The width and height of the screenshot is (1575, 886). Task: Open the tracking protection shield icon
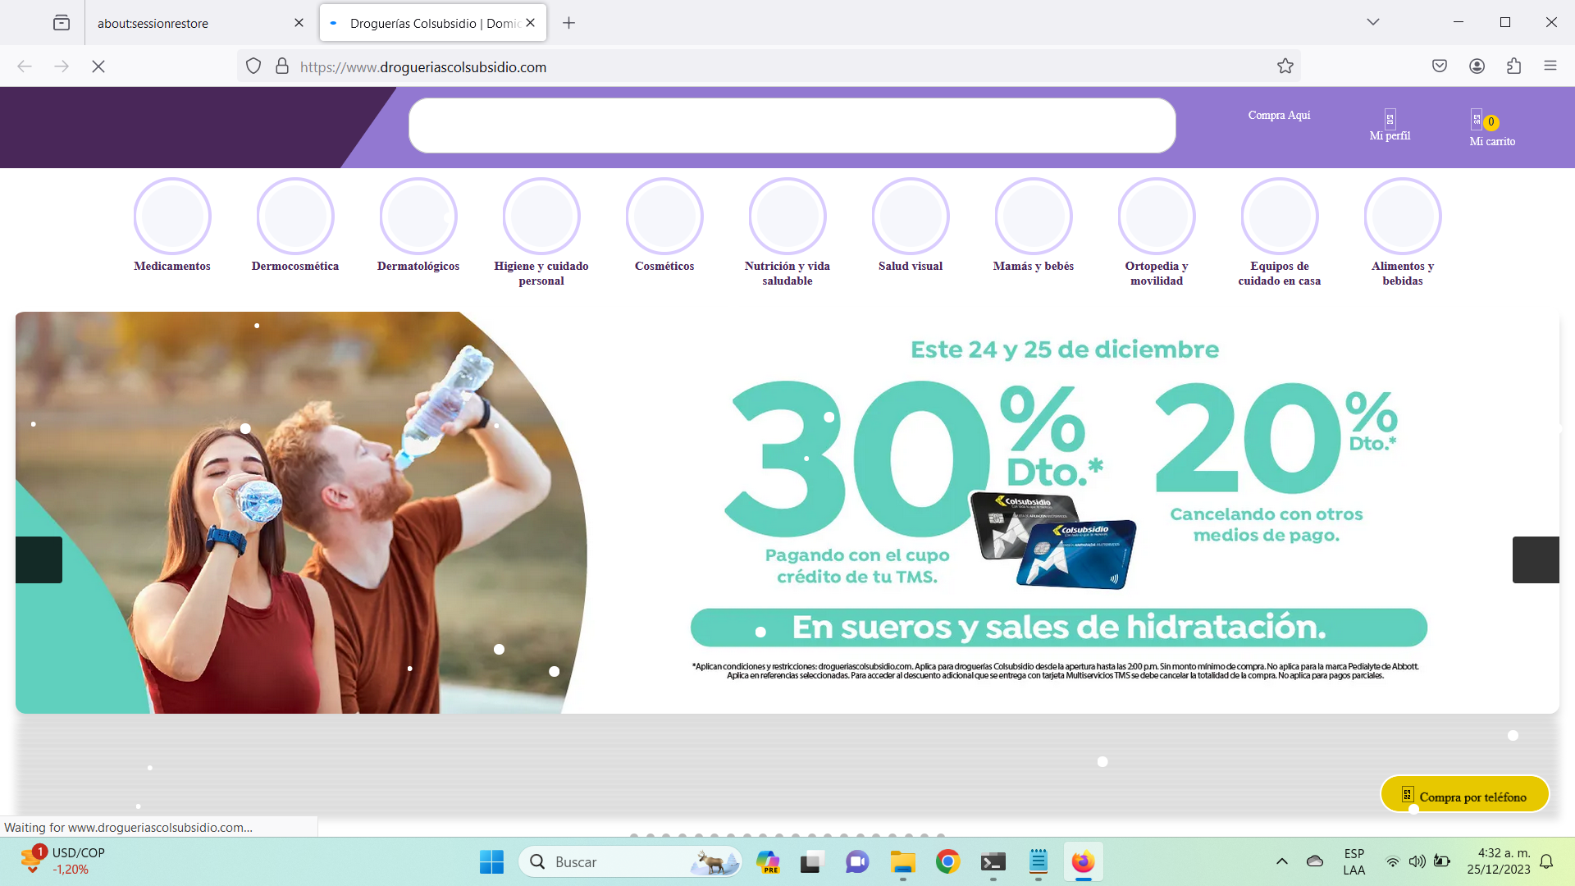click(253, 66)
